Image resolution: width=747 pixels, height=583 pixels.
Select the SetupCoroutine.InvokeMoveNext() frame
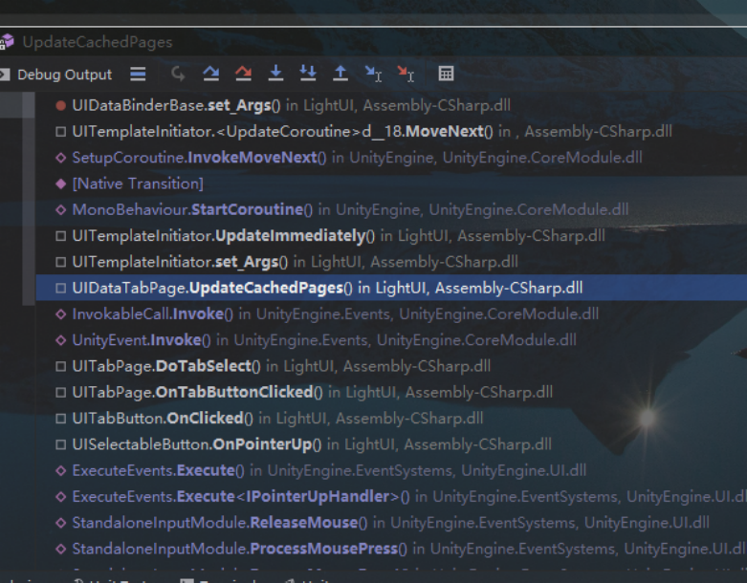tap(391, 158)
